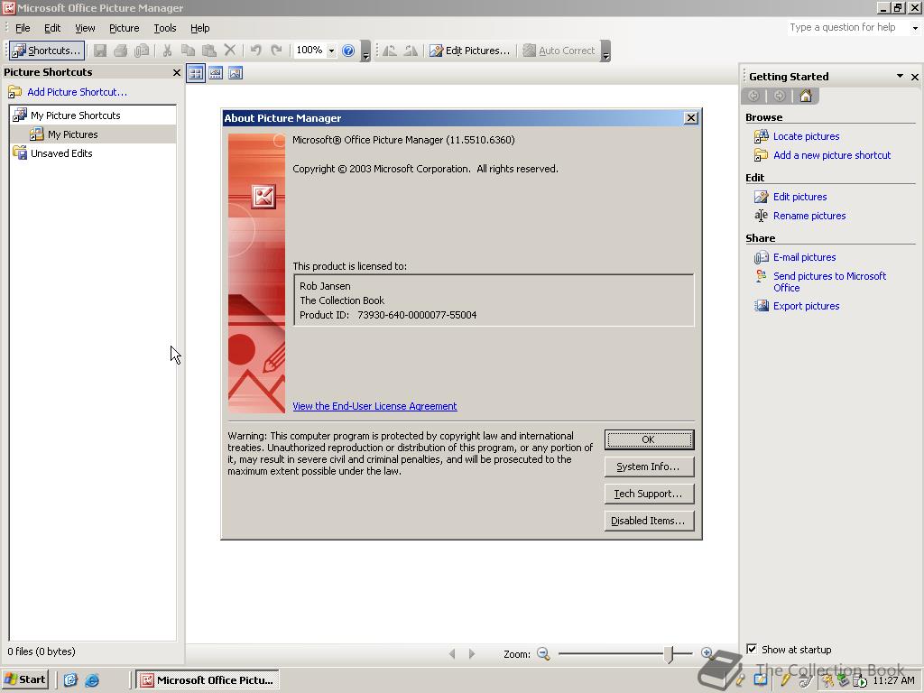Open Getting Started pane dropdown arrow
This screenshot has height=693, width=924.
coord(900,76)
